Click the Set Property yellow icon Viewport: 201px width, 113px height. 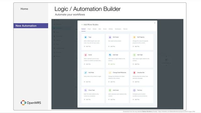134,37
